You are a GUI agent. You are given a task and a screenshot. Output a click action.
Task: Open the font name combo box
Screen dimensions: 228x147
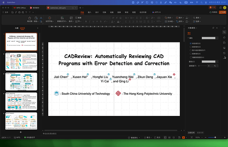coord(93,18)
